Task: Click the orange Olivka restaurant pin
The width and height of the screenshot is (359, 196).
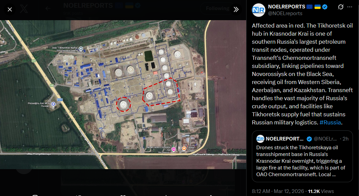Action: tap(184, 149)
